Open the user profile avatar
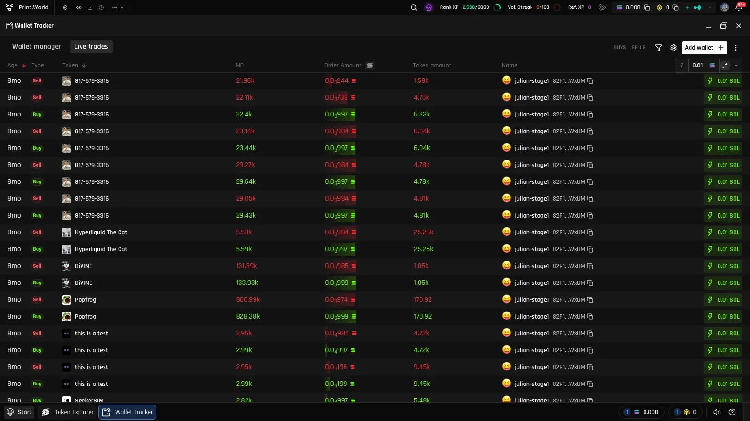Image resolution: width=750 pixels, height=421 pixels. point(725,7)
